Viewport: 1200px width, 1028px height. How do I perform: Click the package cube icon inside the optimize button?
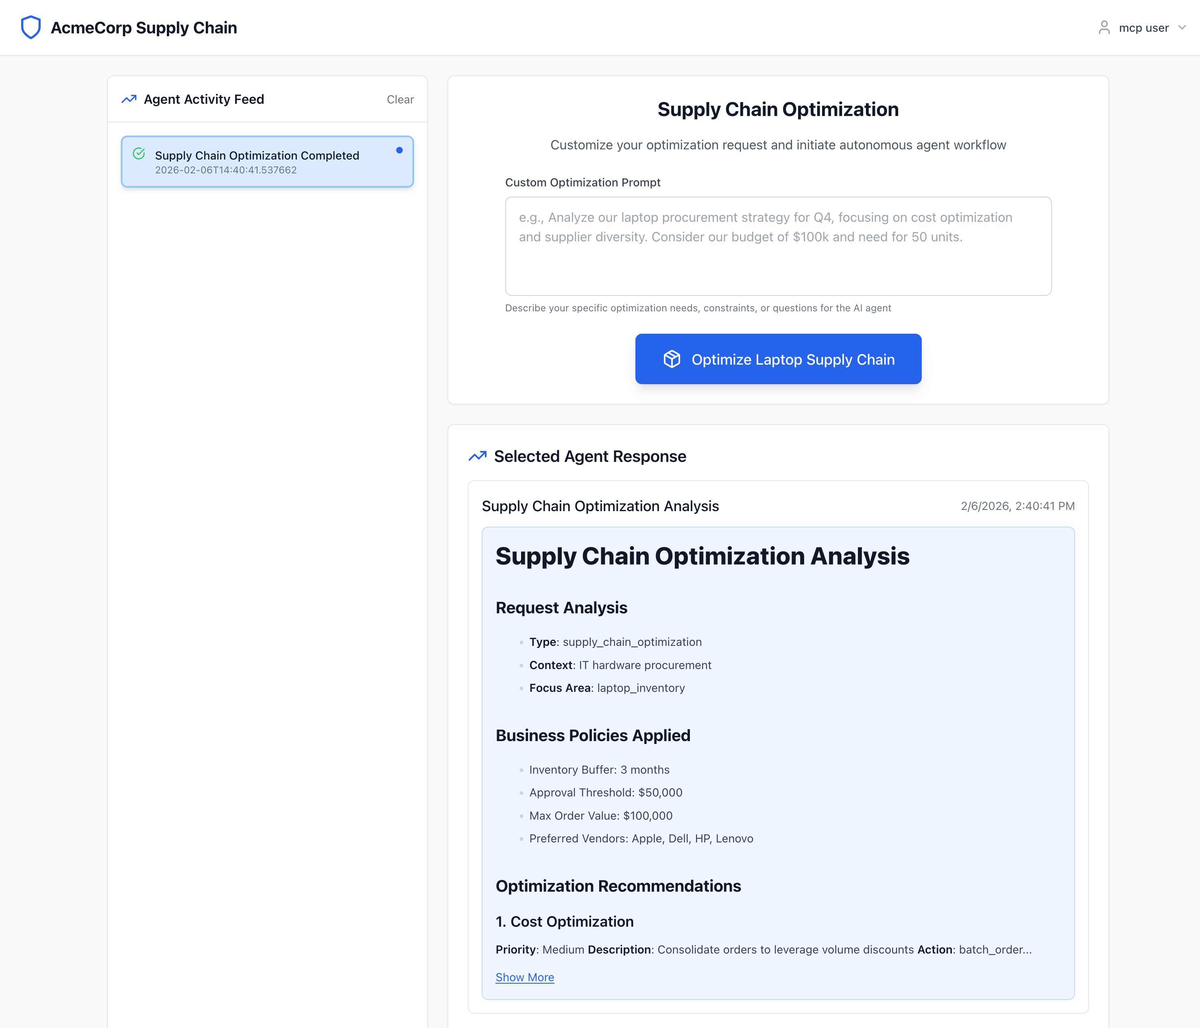click(x=672, y=359)
